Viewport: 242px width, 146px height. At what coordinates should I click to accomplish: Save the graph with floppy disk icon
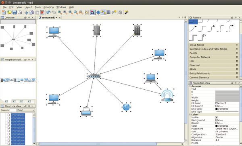15,12
